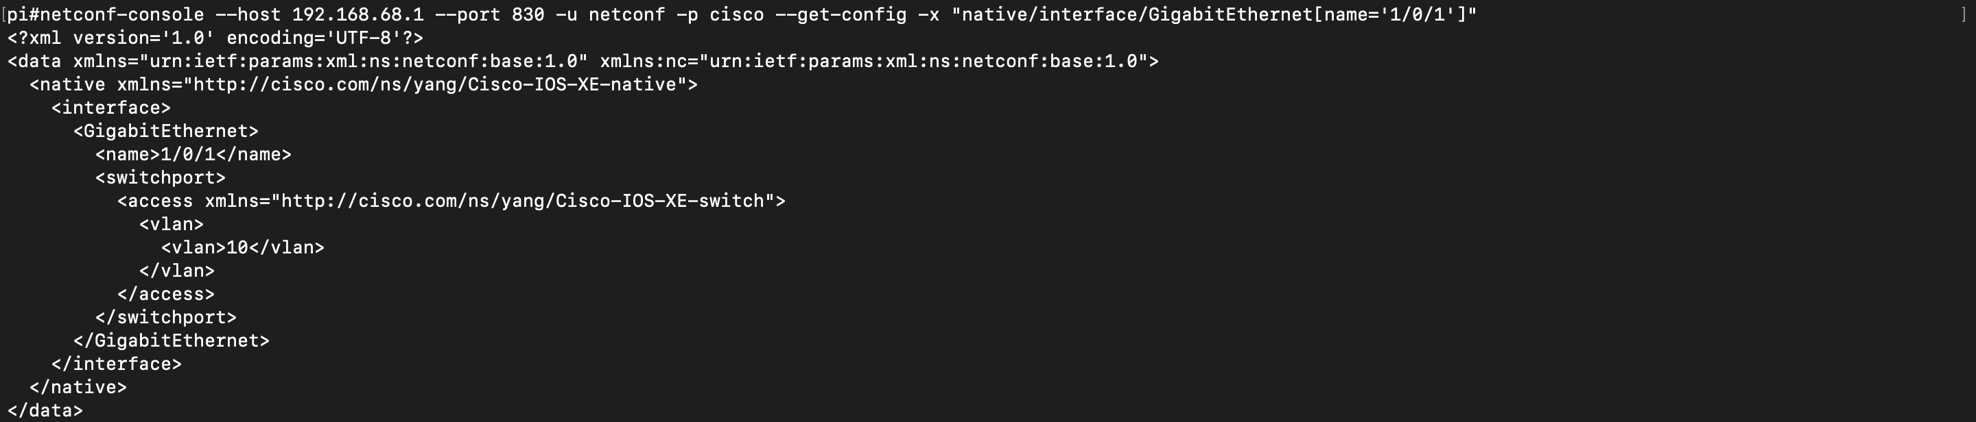Image resolution: width=1976 pixels, height=422 pixels.
Task: Click the Cisco-IOS-XE-switch namespace URL
Action: 522,201
